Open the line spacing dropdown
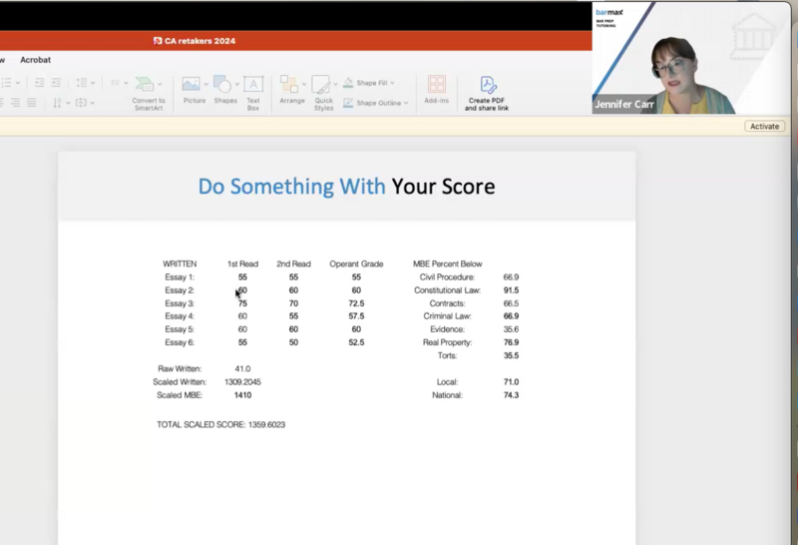Image resolution: width=798 pixels, height=545 pixels. [92, 83]
